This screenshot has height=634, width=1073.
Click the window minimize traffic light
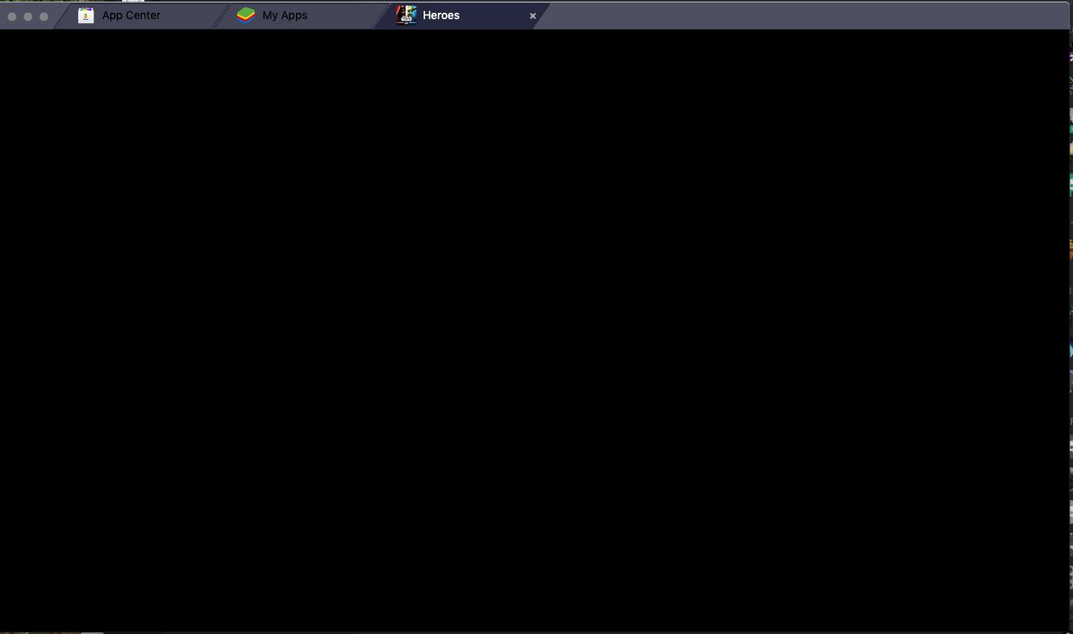(x=28, y=16)
